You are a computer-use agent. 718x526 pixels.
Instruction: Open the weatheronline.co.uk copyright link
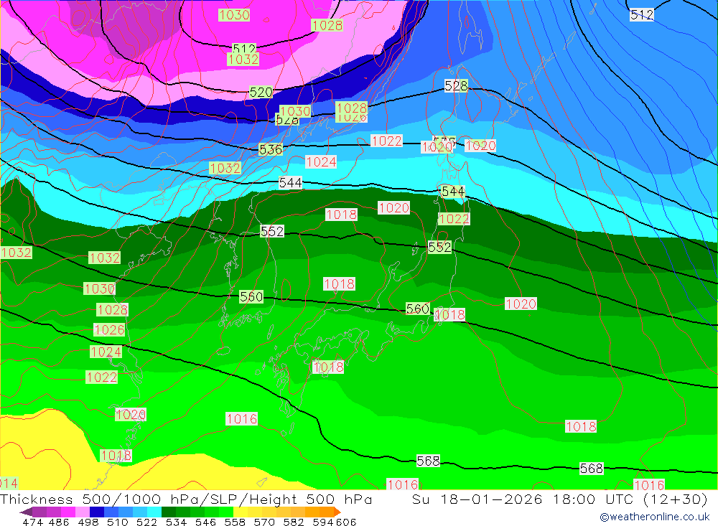655,517
